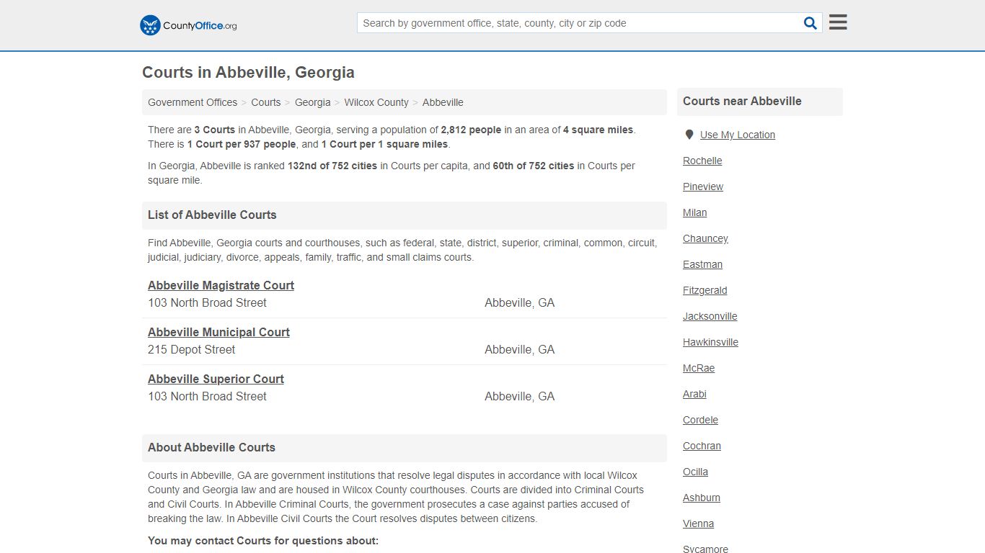
Task: View courts near Ocilla
Action: tap(695, 472)
